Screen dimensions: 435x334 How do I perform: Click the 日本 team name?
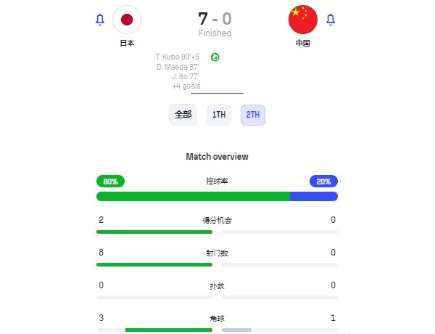[127, 44]
